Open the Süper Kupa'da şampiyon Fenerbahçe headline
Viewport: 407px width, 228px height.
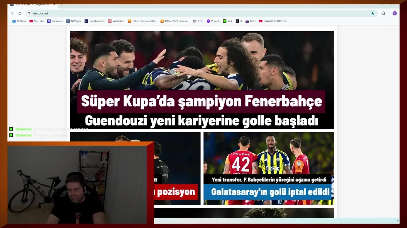tap(201, 102)
